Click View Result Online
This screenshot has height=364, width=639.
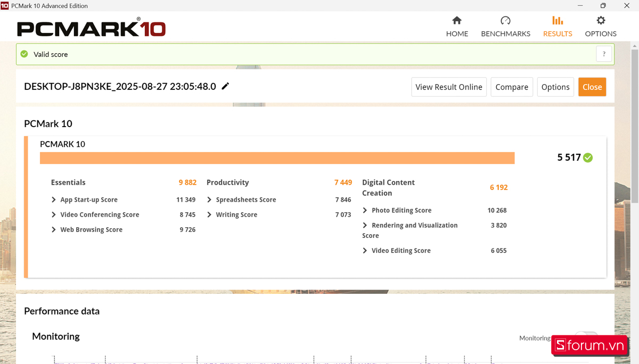click(x=449, y=87)
